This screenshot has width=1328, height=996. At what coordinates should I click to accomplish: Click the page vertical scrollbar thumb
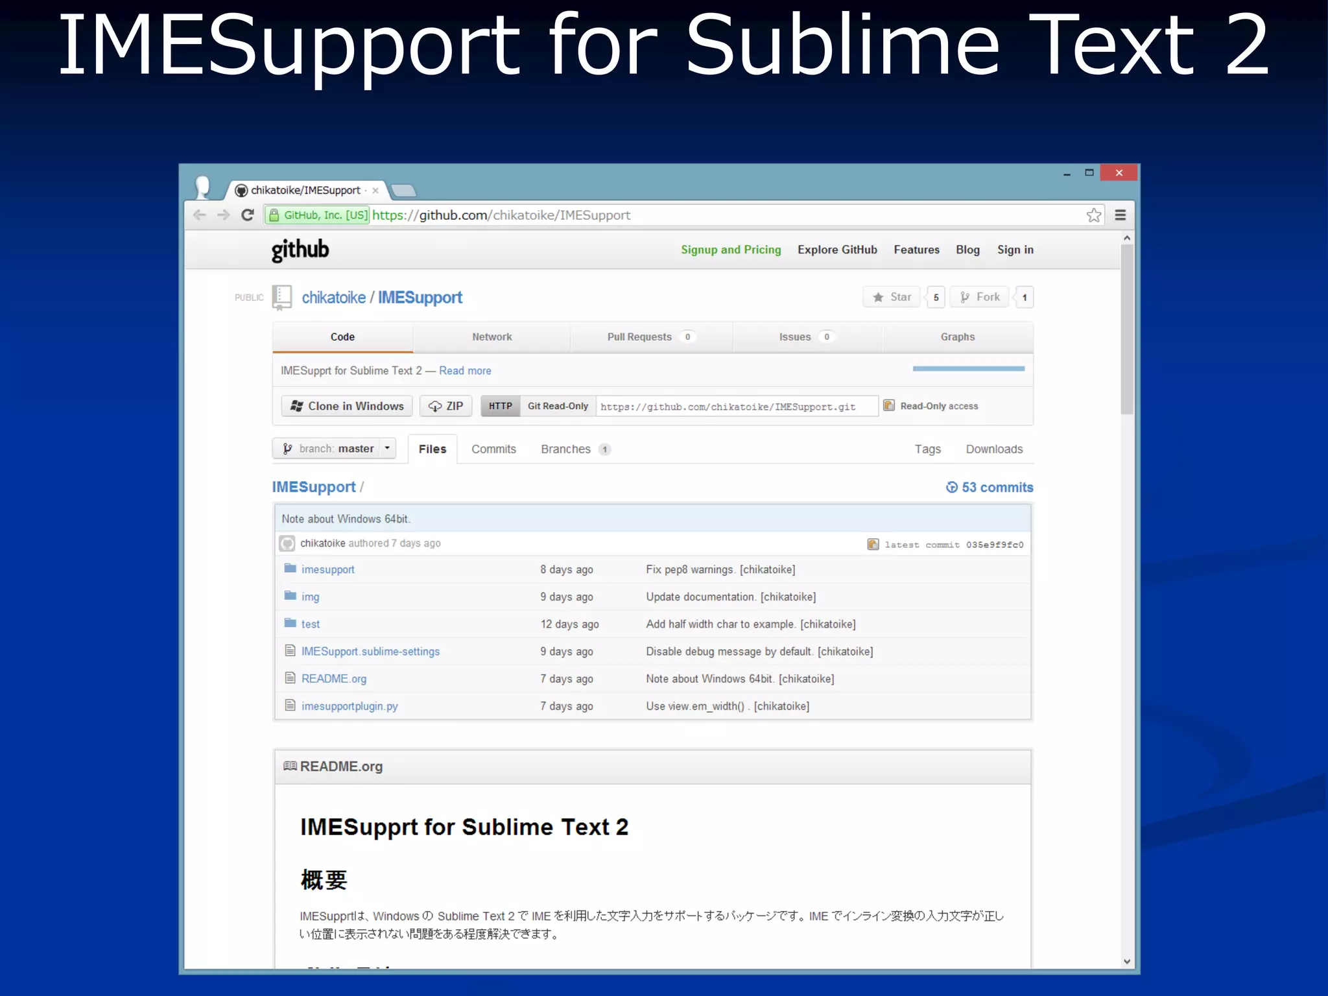pyautogui.click(x=1127, y=329)
